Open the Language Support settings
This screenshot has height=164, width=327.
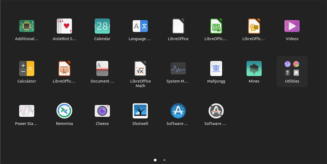coord(140,26)
